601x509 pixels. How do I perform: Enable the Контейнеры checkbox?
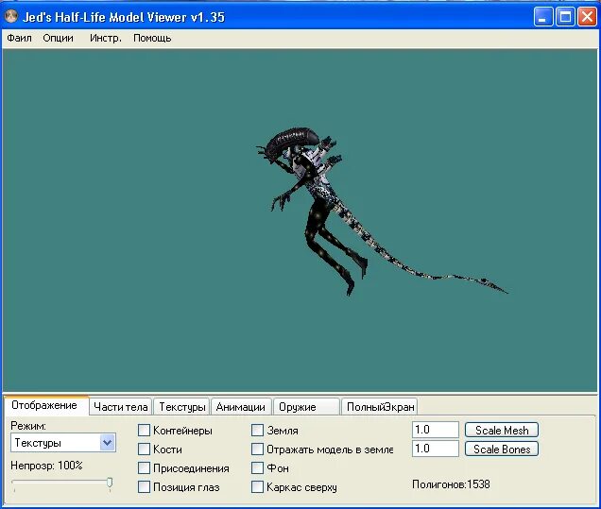(144, 430)
